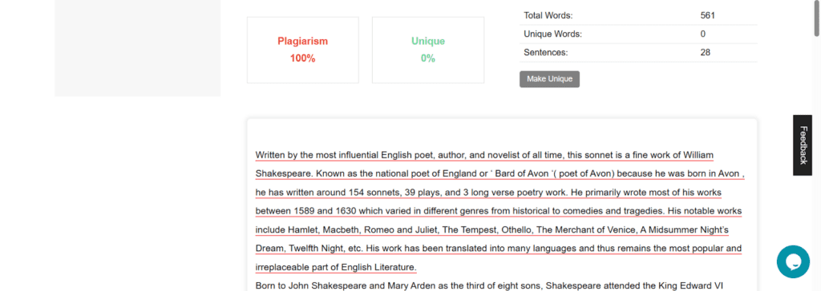Click flagged line starting 'Shakespeare. Known as'
Image resolution: width=821 pixels, height=291 pixels.
500,174
